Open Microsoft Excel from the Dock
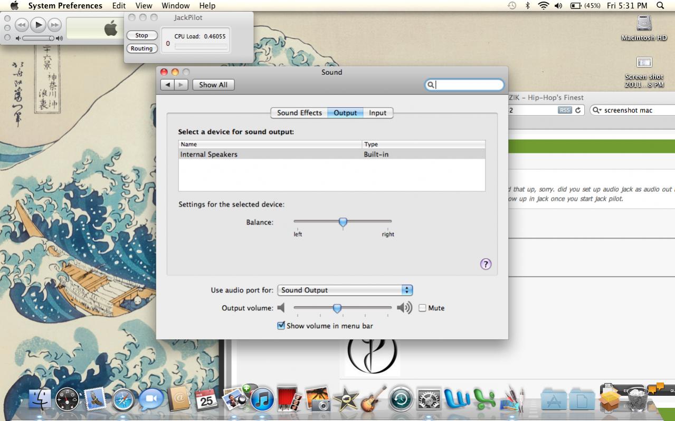 coord(484,400)
